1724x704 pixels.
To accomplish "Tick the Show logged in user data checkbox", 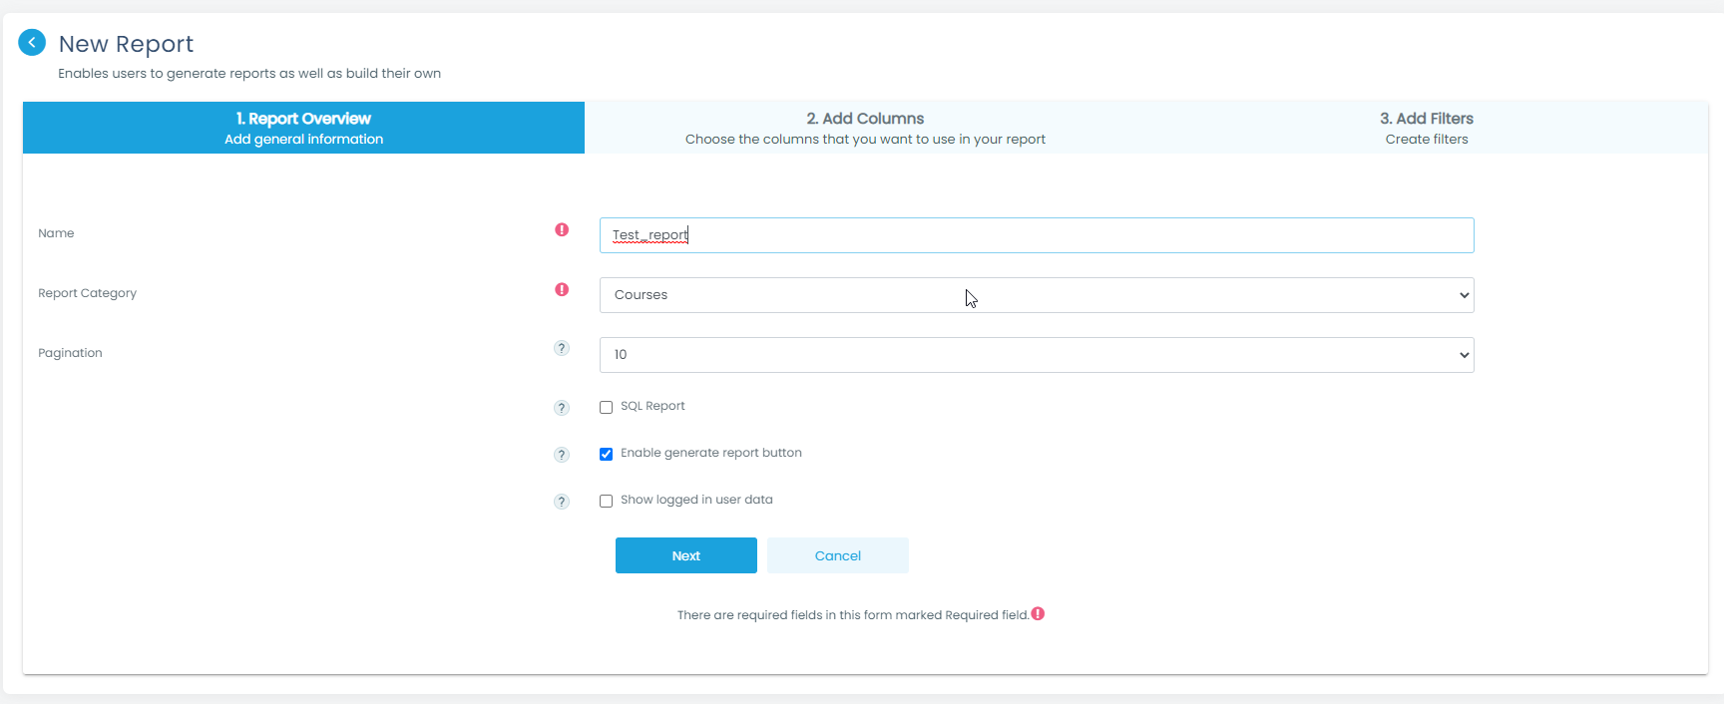I will [606, 501].
